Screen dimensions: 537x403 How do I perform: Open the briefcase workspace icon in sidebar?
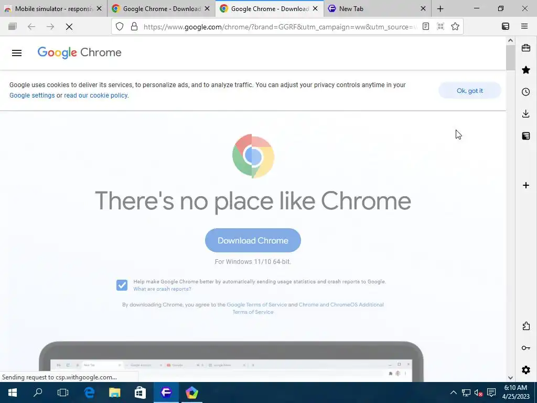tap(526, 48)
